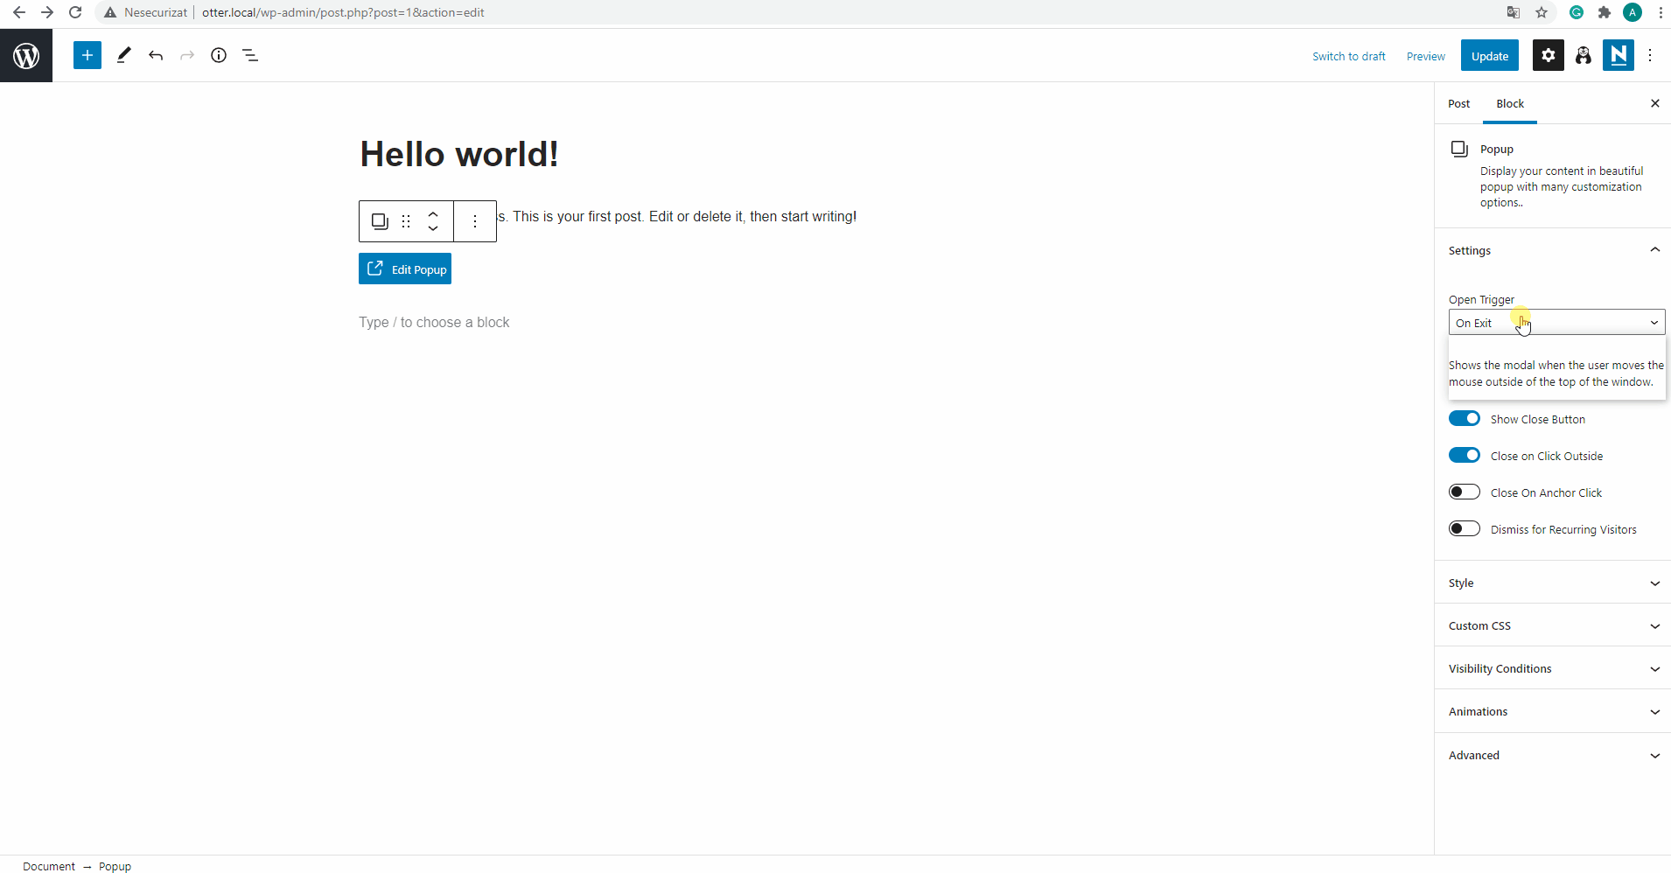Open the On Exit trigger dropdown
The width and height of the screenshot is (1671, 873).
point(1556,322)
